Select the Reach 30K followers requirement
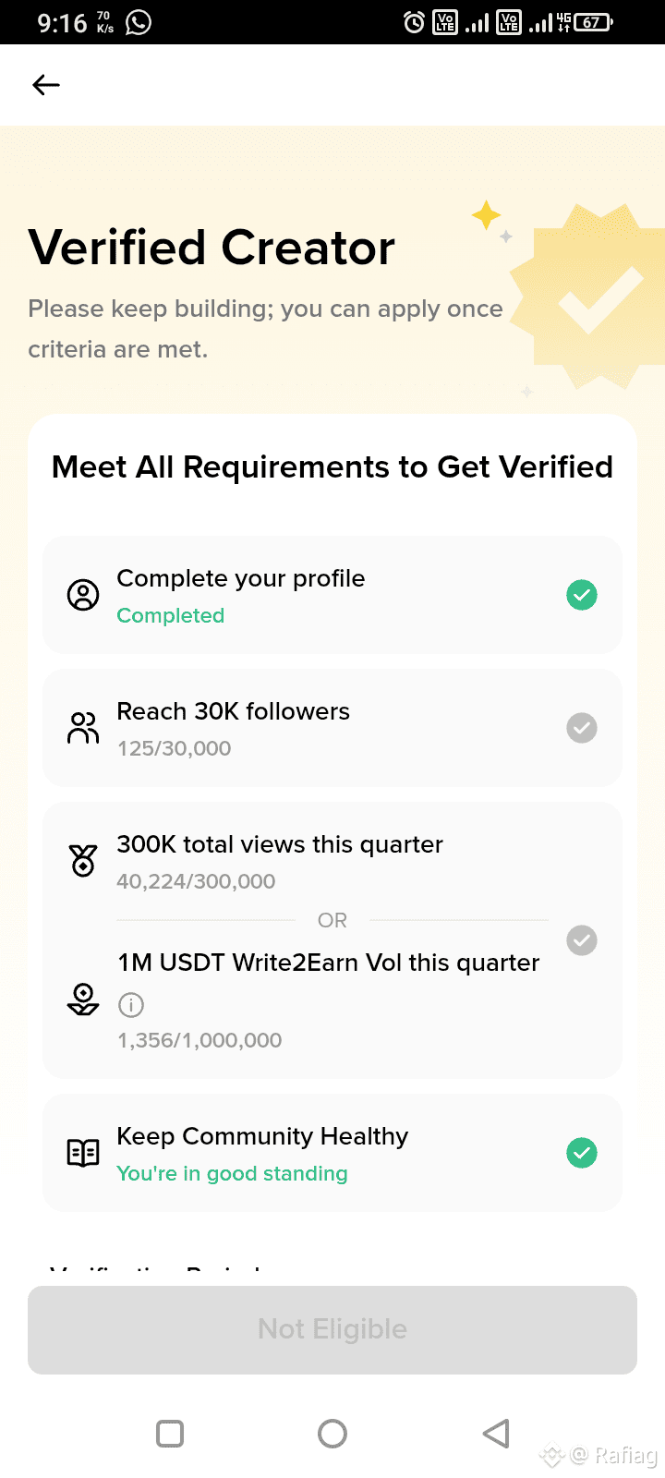Viewport: 665px width, 1478px height. [x=233, y=712]
